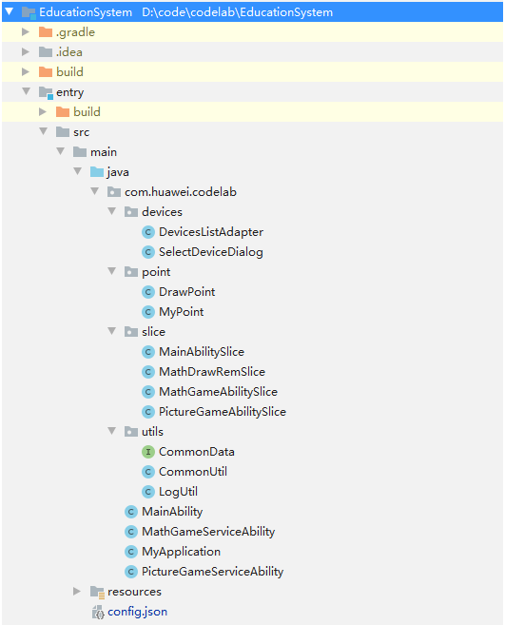Select the MathGameAbilitySlice class
This screenshot has width=505, height=625.
point(218,392)
